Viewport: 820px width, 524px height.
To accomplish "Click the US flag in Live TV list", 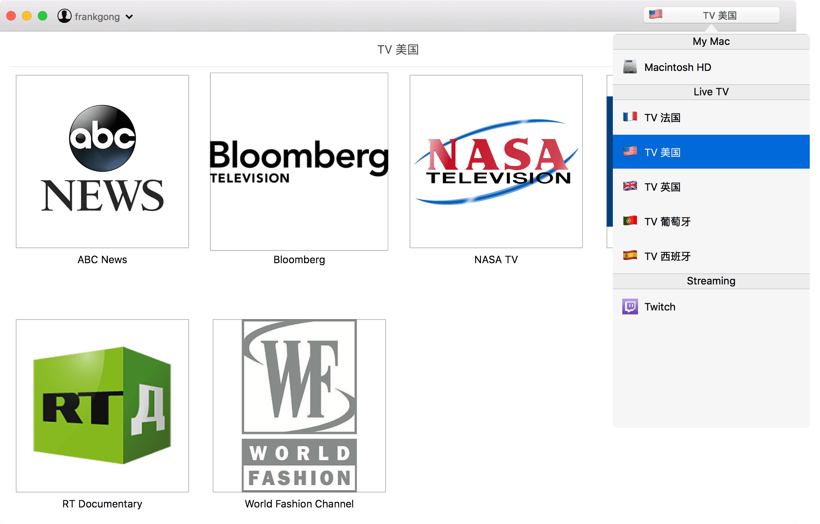I will [x=630, y=151].
